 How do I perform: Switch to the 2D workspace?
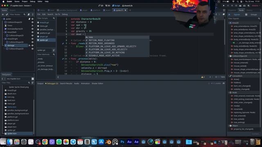[101, 6]
